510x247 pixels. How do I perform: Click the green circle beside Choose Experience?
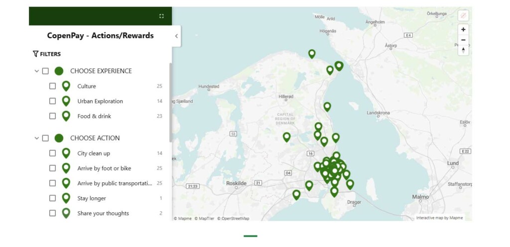coord(59,71)
